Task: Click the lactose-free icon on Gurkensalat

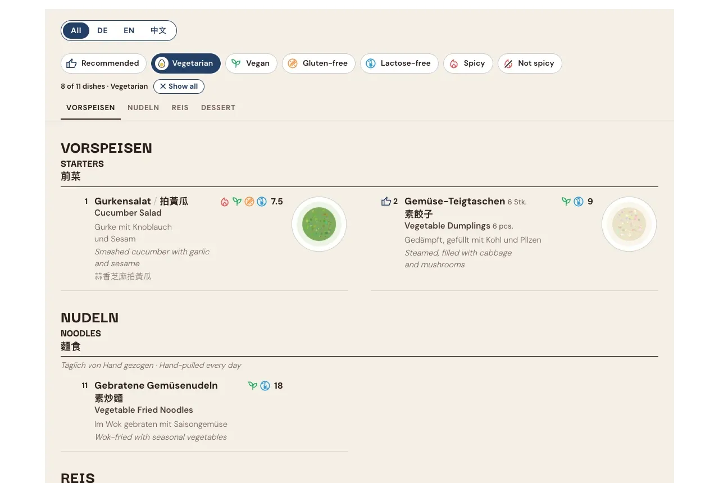Action: [262, 202]
